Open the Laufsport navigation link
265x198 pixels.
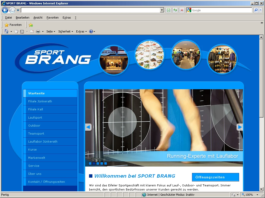(35, 118)
